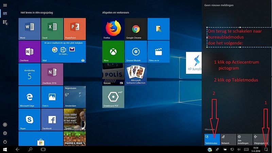Open the Foto's tile
The height and width of the screenshot is (153, 272).
[x=52, y=97]
